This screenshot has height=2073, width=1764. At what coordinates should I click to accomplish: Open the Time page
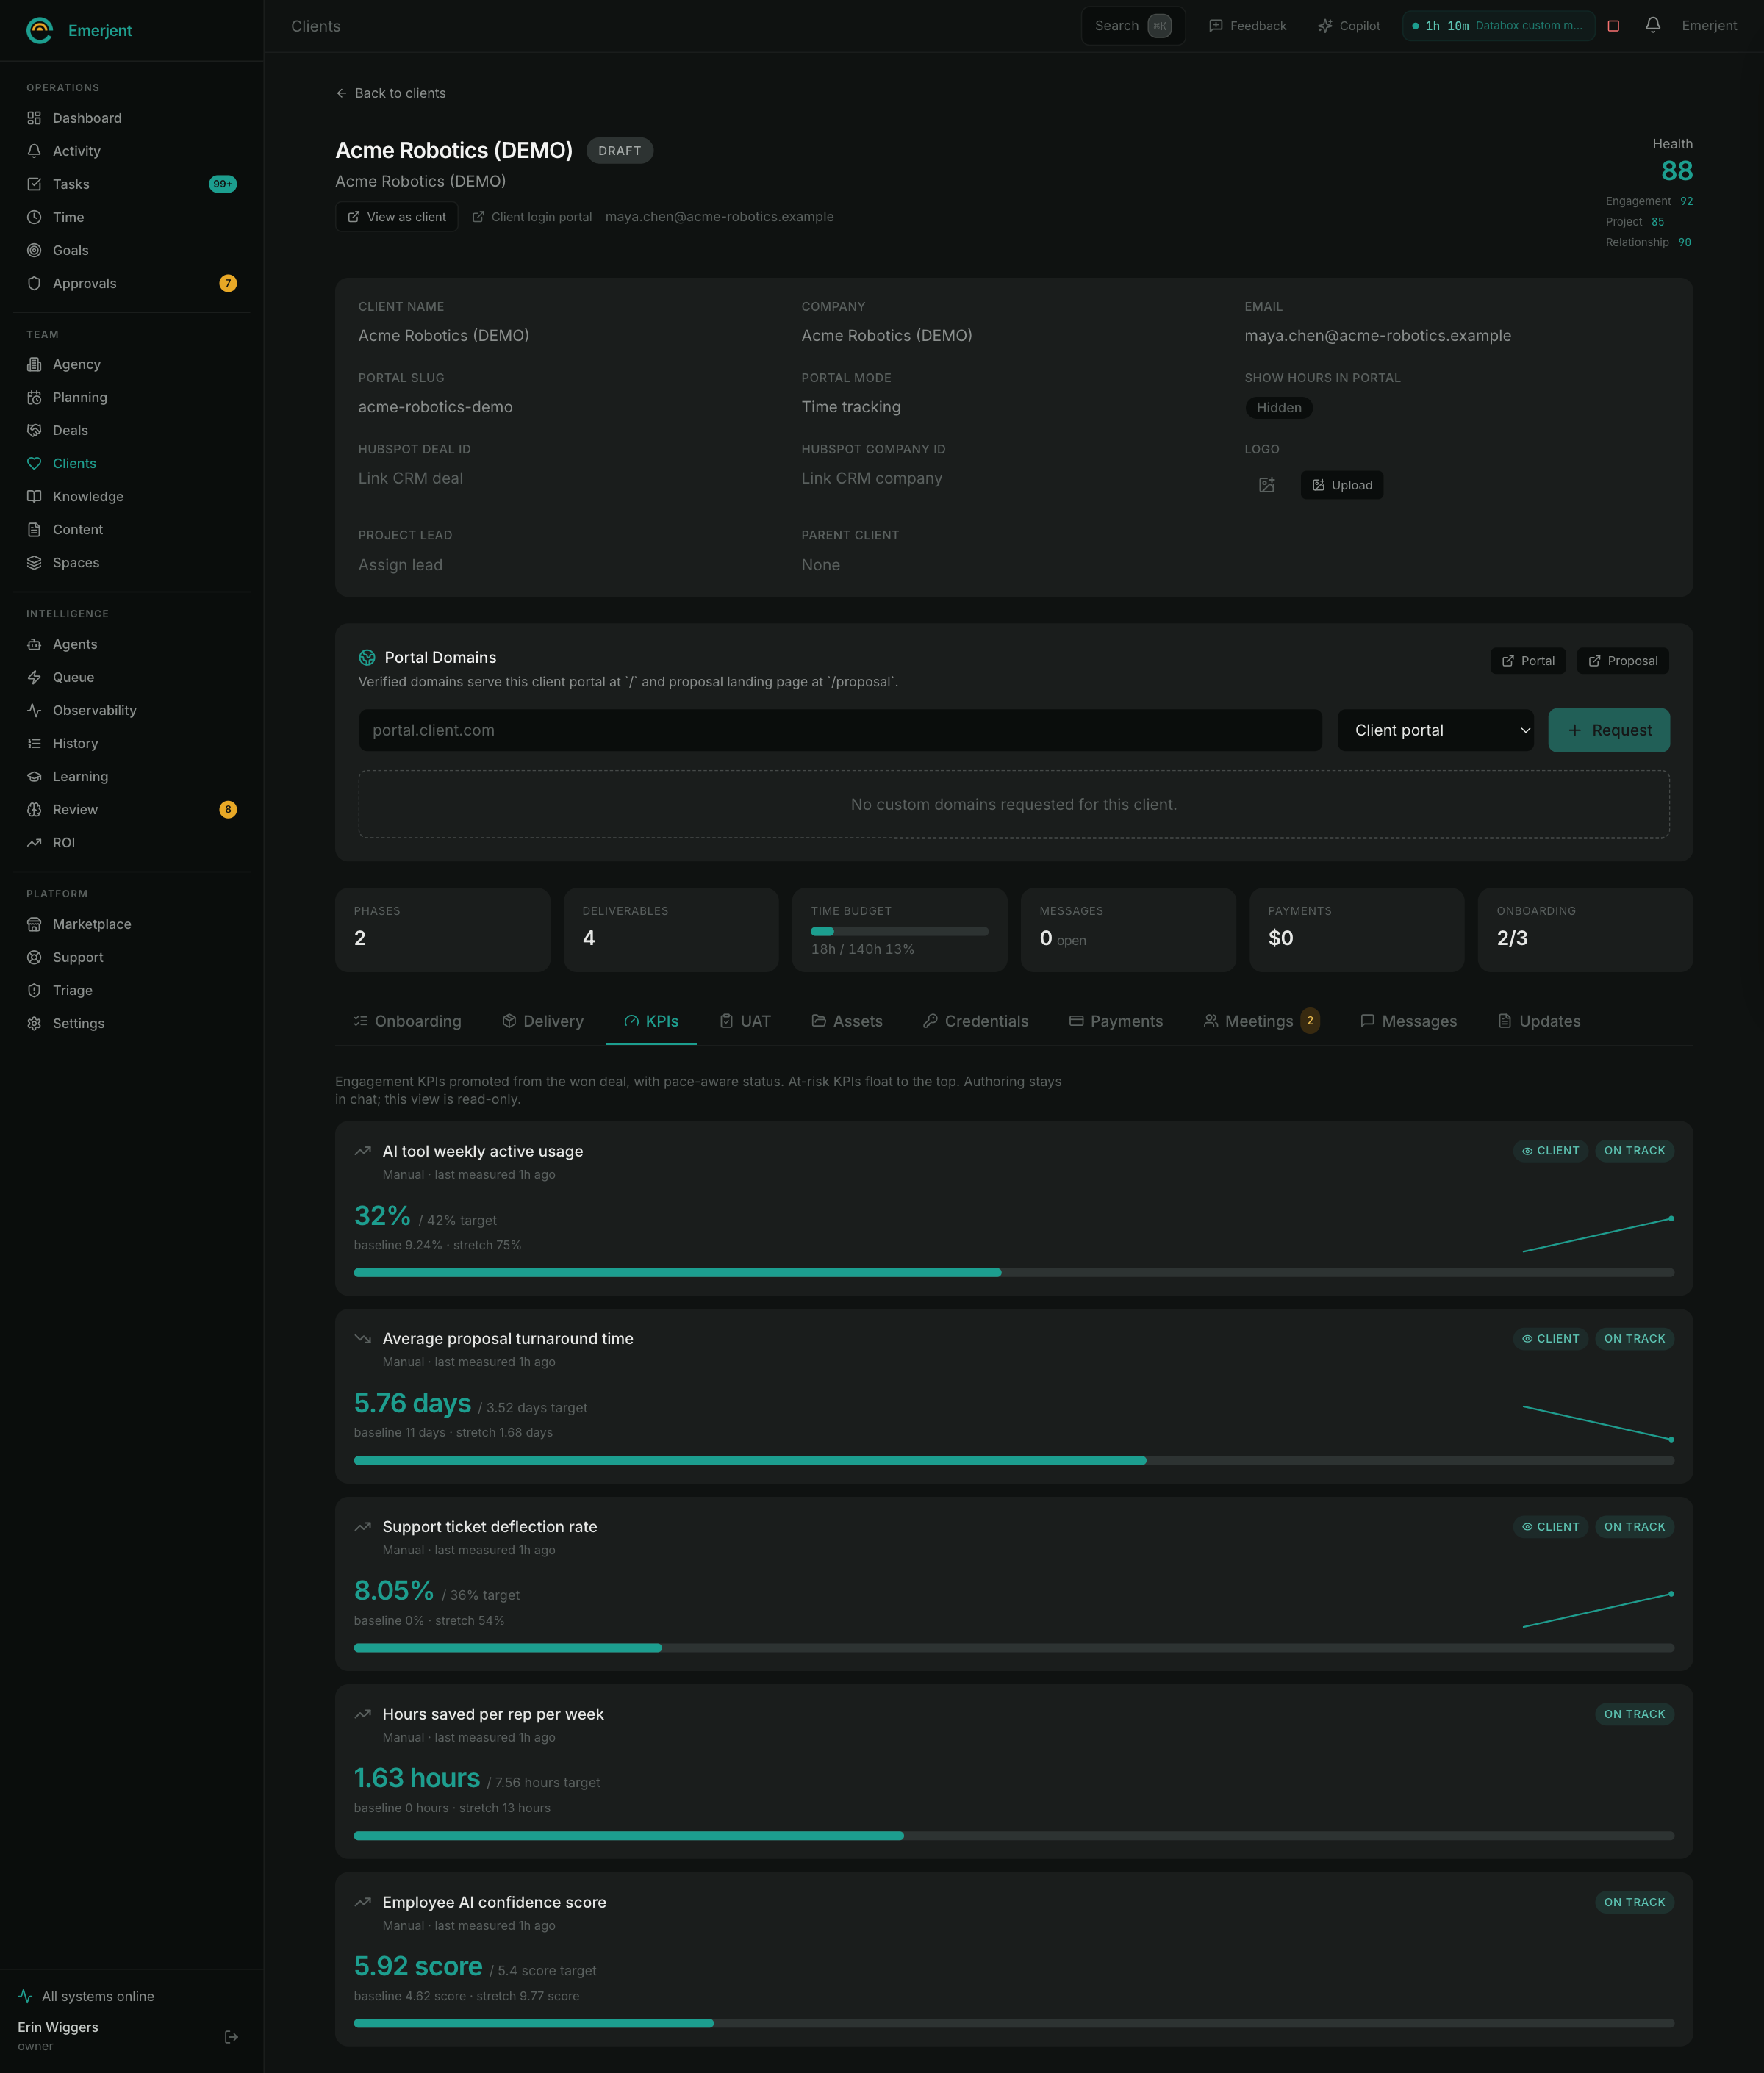click(131, 217)
